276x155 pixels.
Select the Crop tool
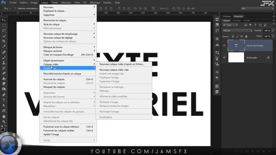pyautogui.click(x=4, y=41)
